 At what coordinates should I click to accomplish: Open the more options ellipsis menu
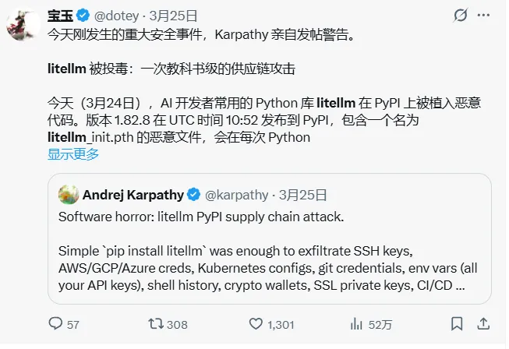(x=486, y=15)
